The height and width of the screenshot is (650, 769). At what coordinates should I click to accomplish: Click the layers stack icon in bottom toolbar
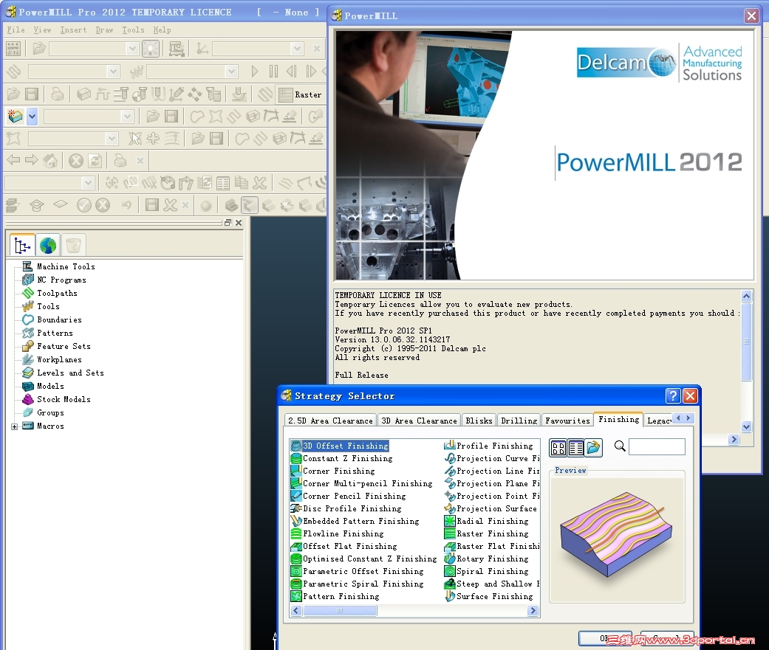(x=12, y=205)
